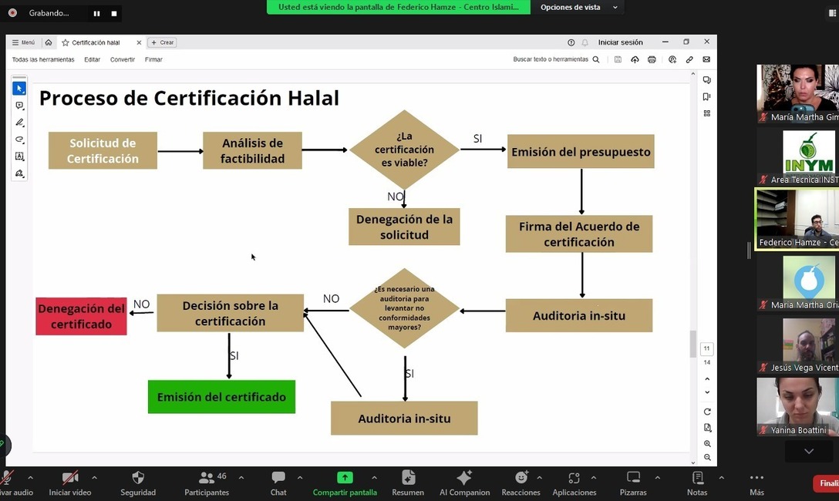
Task: Open the Fill & Sign tool in the sidebar
Action: [20, 173]
